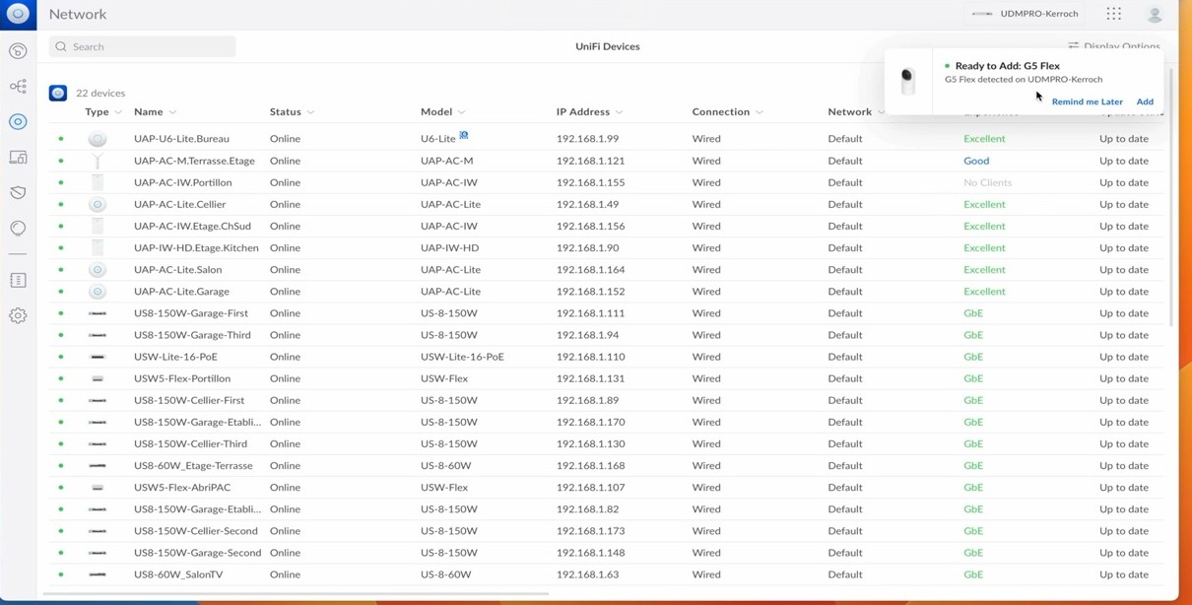Open the IP Address column dropdown
The width and height of the screenshot is (1192, 605).
[x=619, y=112]
